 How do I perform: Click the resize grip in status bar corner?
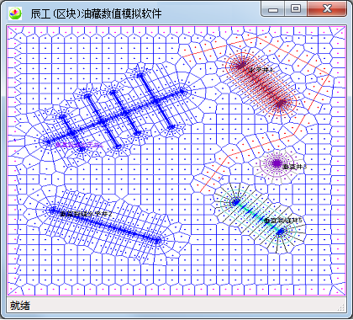coord(341,307)
